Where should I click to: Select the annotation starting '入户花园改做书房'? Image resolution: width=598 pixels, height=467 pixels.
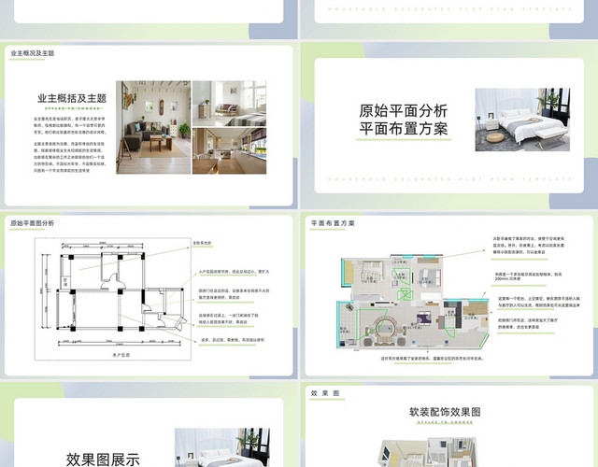(x=234, y=272)
